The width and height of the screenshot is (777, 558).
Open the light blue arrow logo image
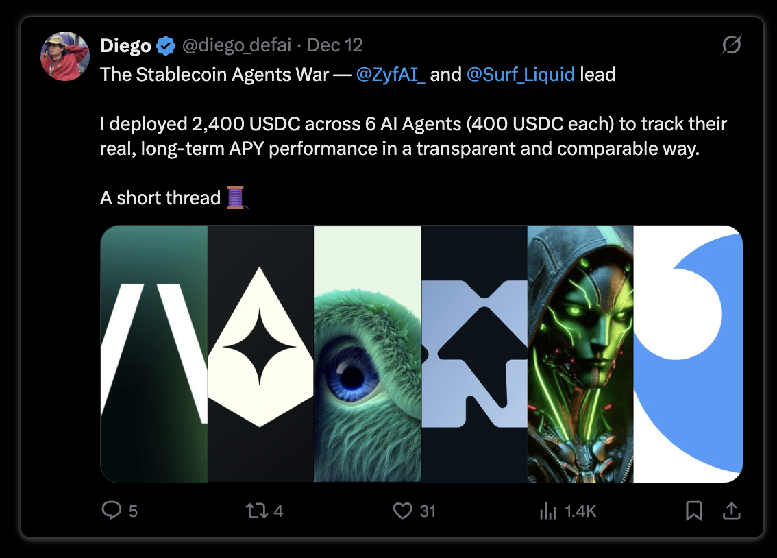474,354
